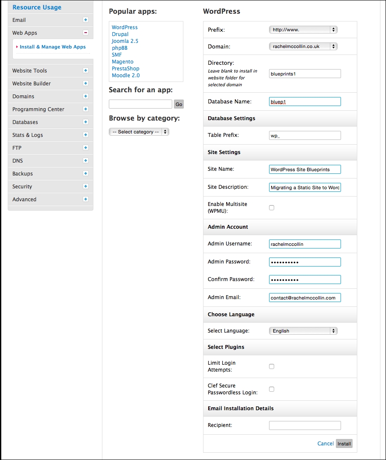The width and height of the screenshot is (386, 460).
Task: Click the Admin Email field
Action: [305, 297]
